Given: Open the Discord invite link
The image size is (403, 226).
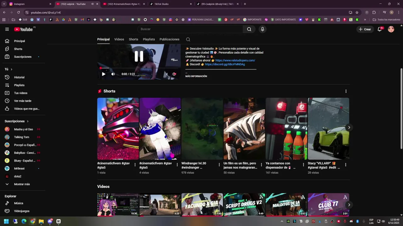Looking at the screenshot, I should coord(225,64).
